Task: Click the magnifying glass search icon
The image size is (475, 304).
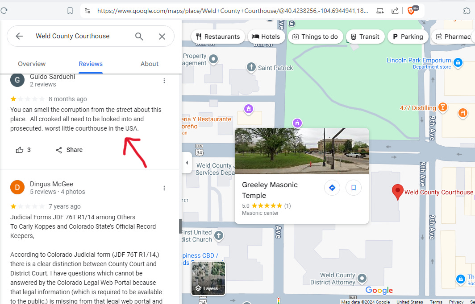Action: click(x=139, y=36)
